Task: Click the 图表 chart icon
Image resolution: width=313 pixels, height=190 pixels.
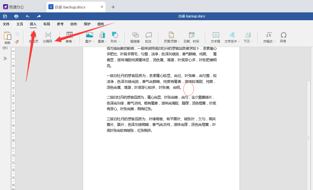Action: click(x=102, y=35)
